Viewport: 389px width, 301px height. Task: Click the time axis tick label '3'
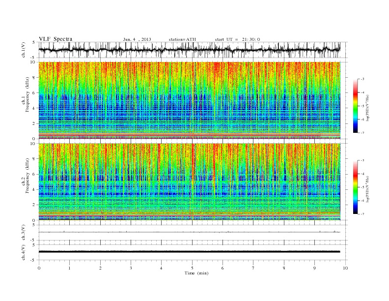coord(131,268)
